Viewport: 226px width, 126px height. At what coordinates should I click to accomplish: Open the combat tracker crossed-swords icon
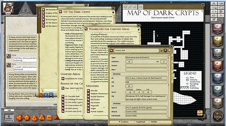pyautogui.click(x=214, y=3)
